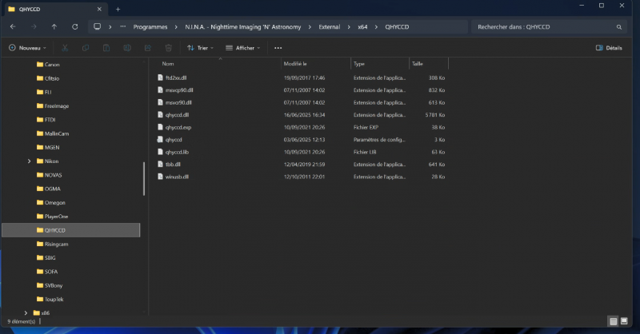Select External in breadcrumb path
The image size is (640, 334).
[329, 27]
